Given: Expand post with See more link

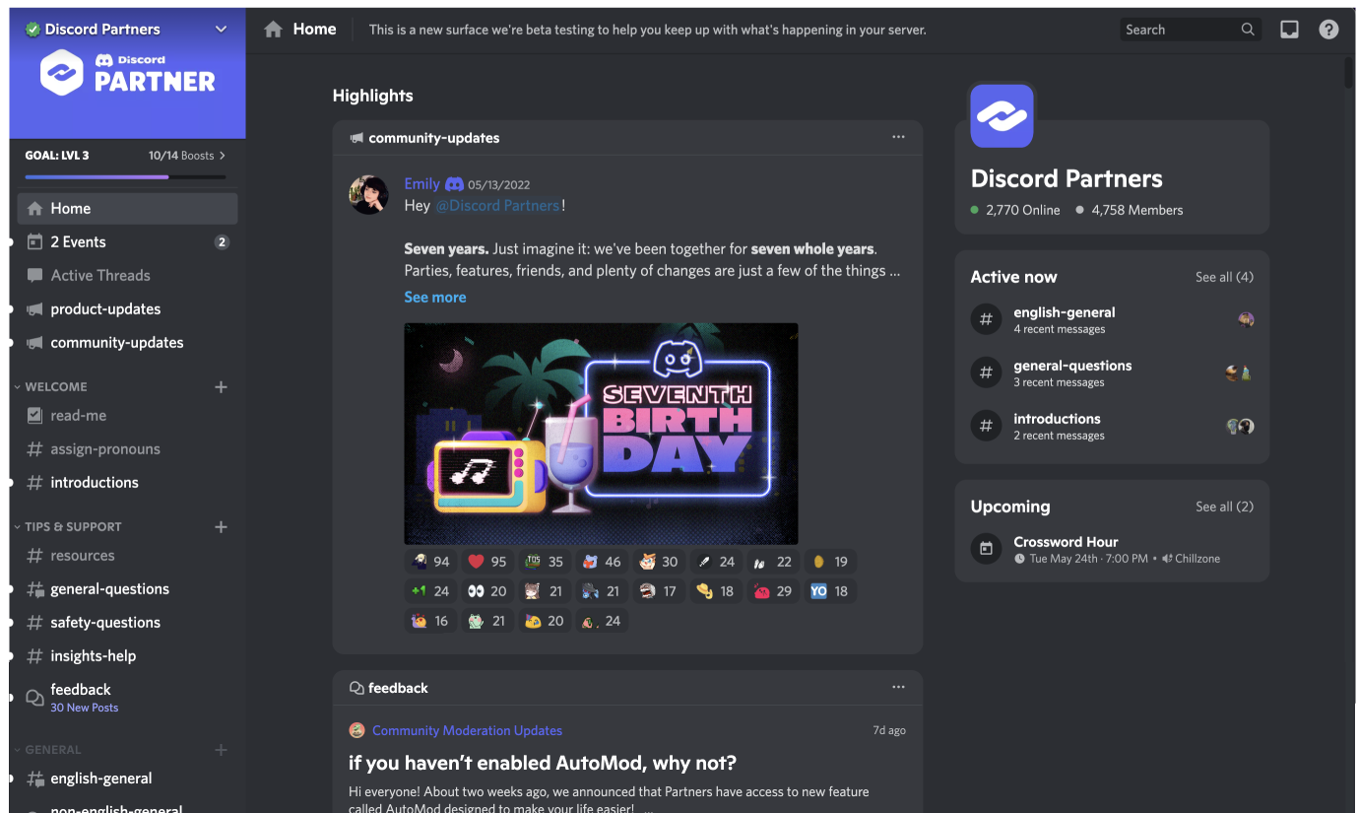Looking at the screenshot, I should [435, 297].
